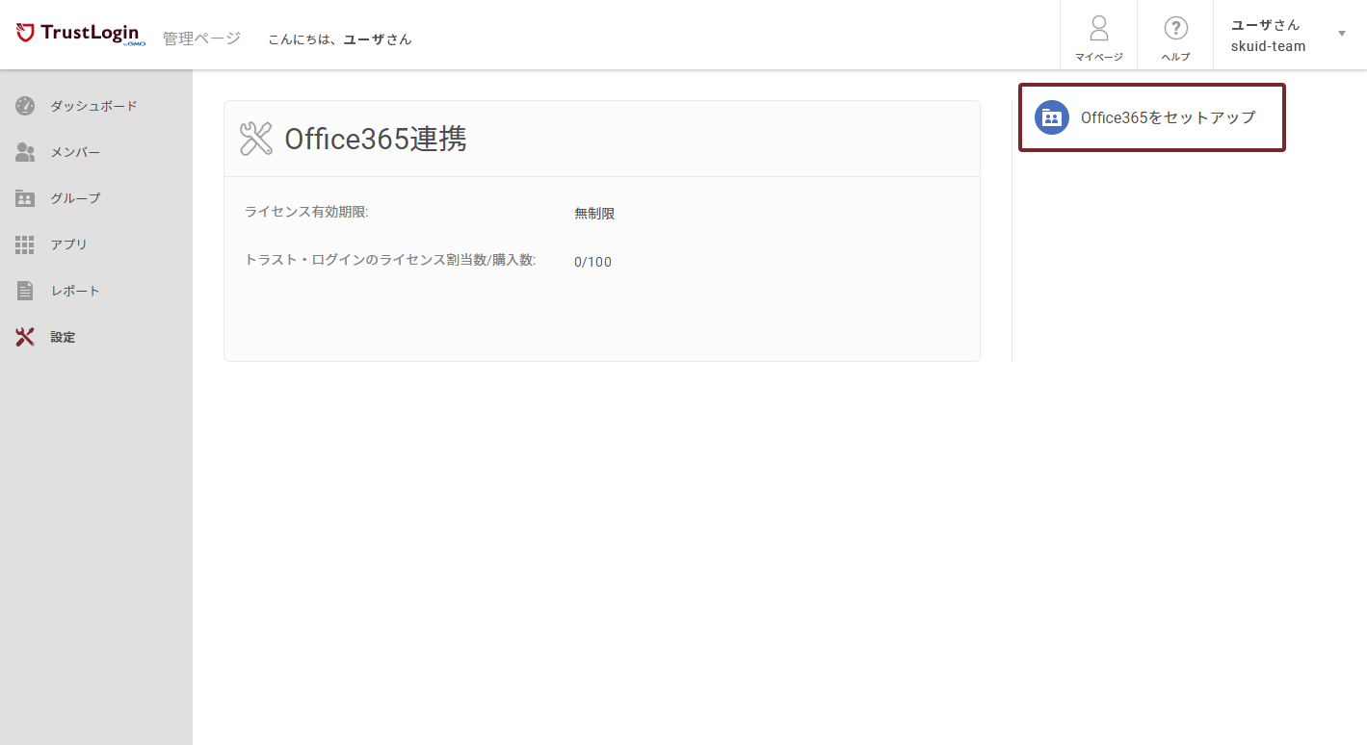
Task: Click the 無制限 license expiry value
Action: click(593, 213)
